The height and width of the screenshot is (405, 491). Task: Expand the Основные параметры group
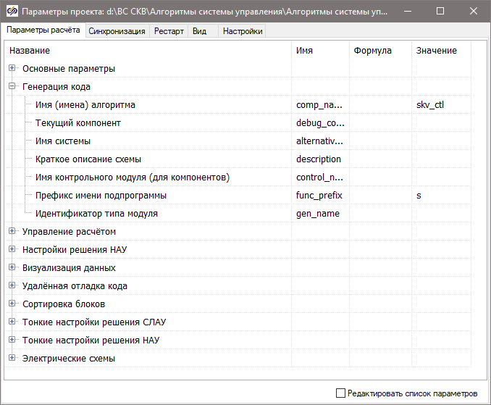click(x=12, y=68)
